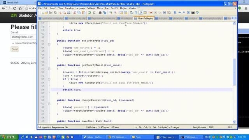Click the Copy toolbar icon
The height and width of the screenshot is (140, 249).
click(79, 12)
